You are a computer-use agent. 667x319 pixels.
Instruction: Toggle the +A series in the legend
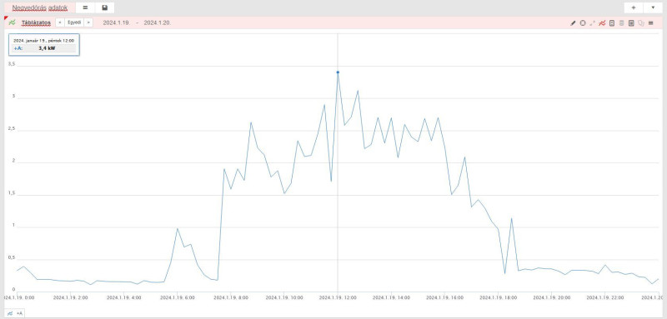[x=15, y=313]
